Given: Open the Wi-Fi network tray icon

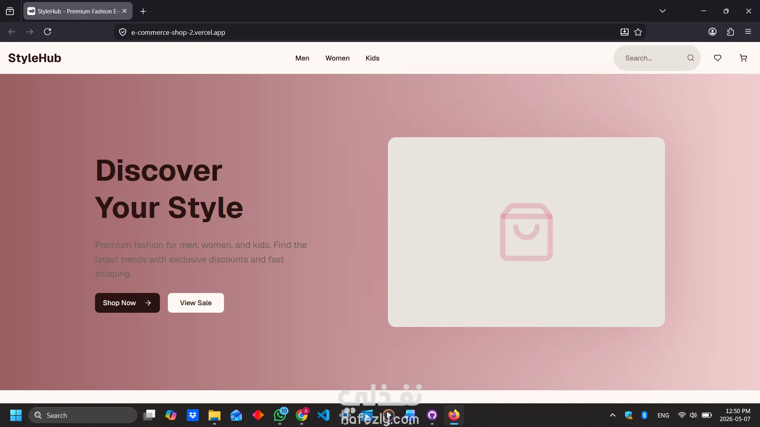Looking at the screenshot, I should click(682, 415).
